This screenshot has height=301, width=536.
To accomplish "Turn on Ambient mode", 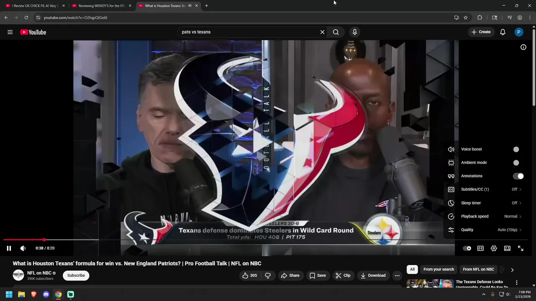I will pos(516,163).
